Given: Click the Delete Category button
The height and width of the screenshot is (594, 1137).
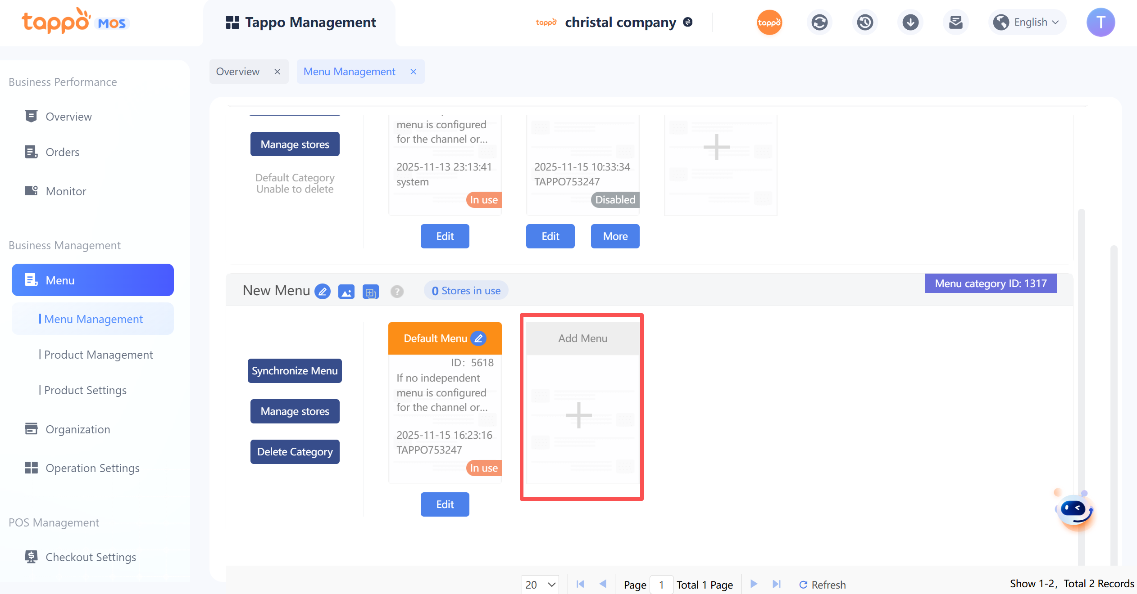Looking at the screenshot, I should [295, 451].
